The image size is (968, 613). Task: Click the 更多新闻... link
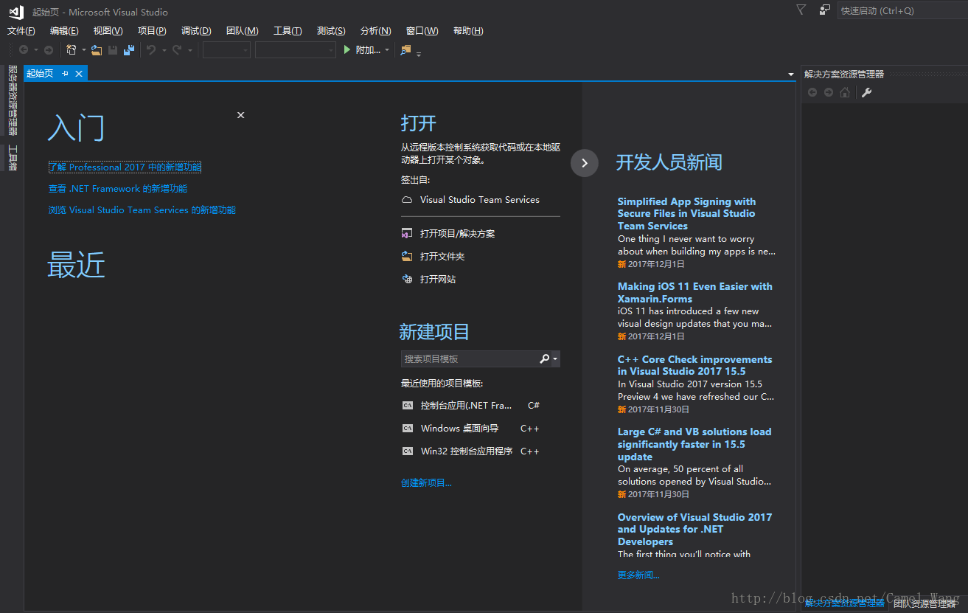coord(638,575)
